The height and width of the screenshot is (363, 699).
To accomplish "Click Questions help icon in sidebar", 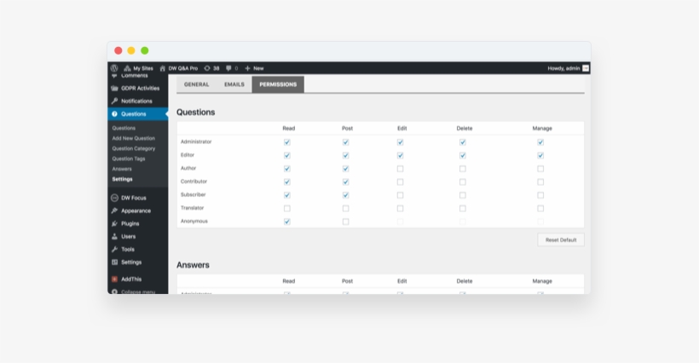I will point(114,114).
